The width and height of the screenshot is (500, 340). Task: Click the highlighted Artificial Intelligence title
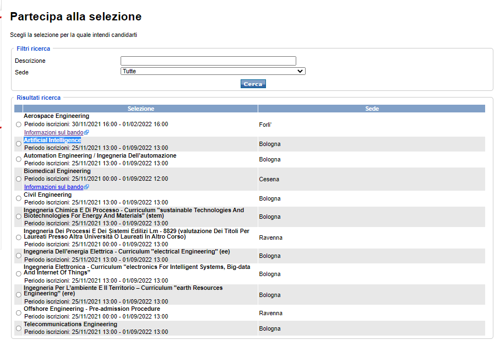coord(52,140)
